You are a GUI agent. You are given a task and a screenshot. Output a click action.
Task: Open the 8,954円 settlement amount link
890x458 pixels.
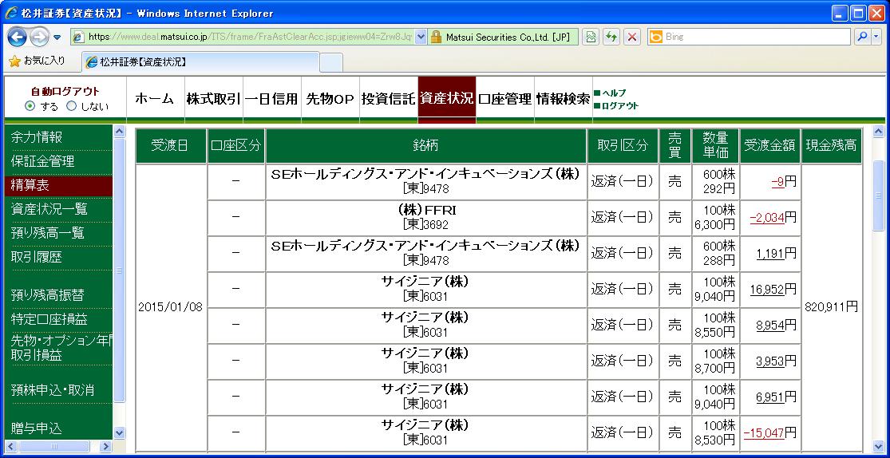[770, 326]
